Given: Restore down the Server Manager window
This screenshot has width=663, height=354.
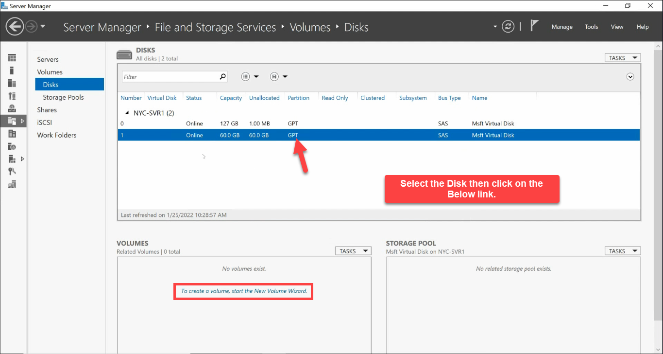Looking at the screenshot, I should [x=628, y=6].
